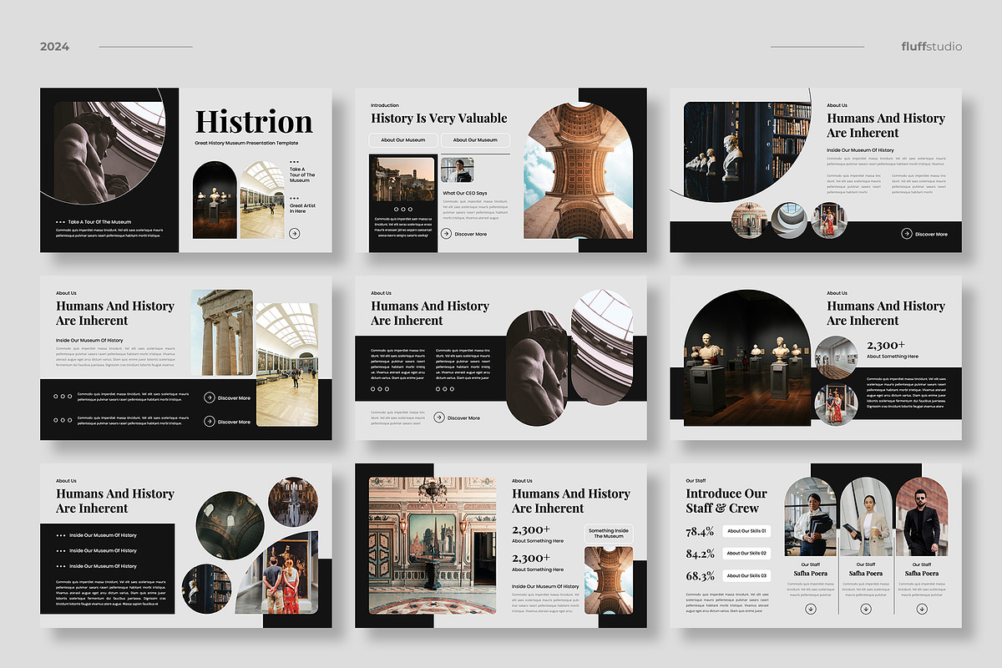Click the CEO portrait thumbnail next to What Our CEO Says
The width and height of the screenshot is (1002, 668).
pyautogui.click(x=458, y=170)
